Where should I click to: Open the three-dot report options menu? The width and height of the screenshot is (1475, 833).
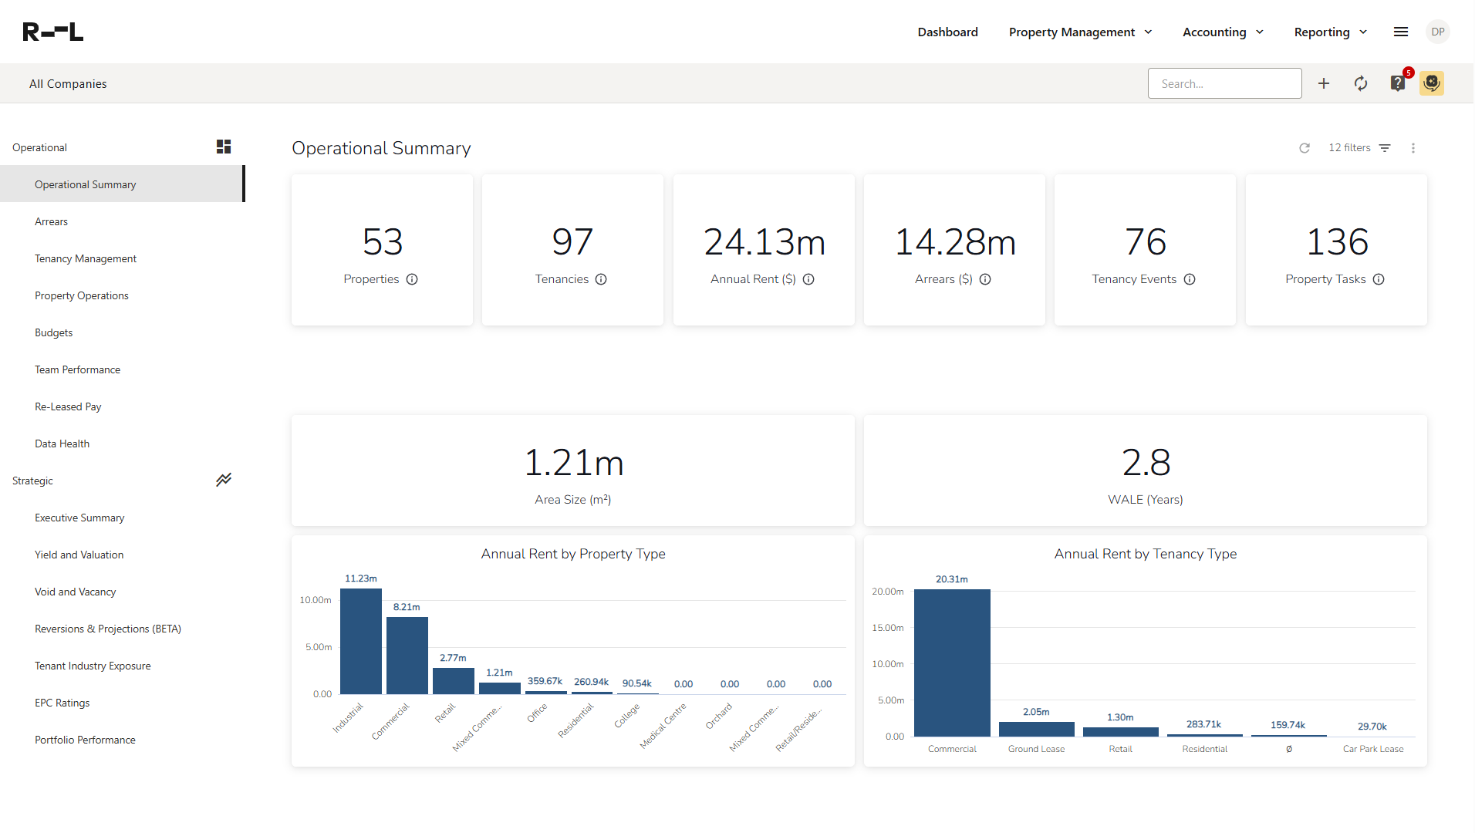coord(1413,148)
